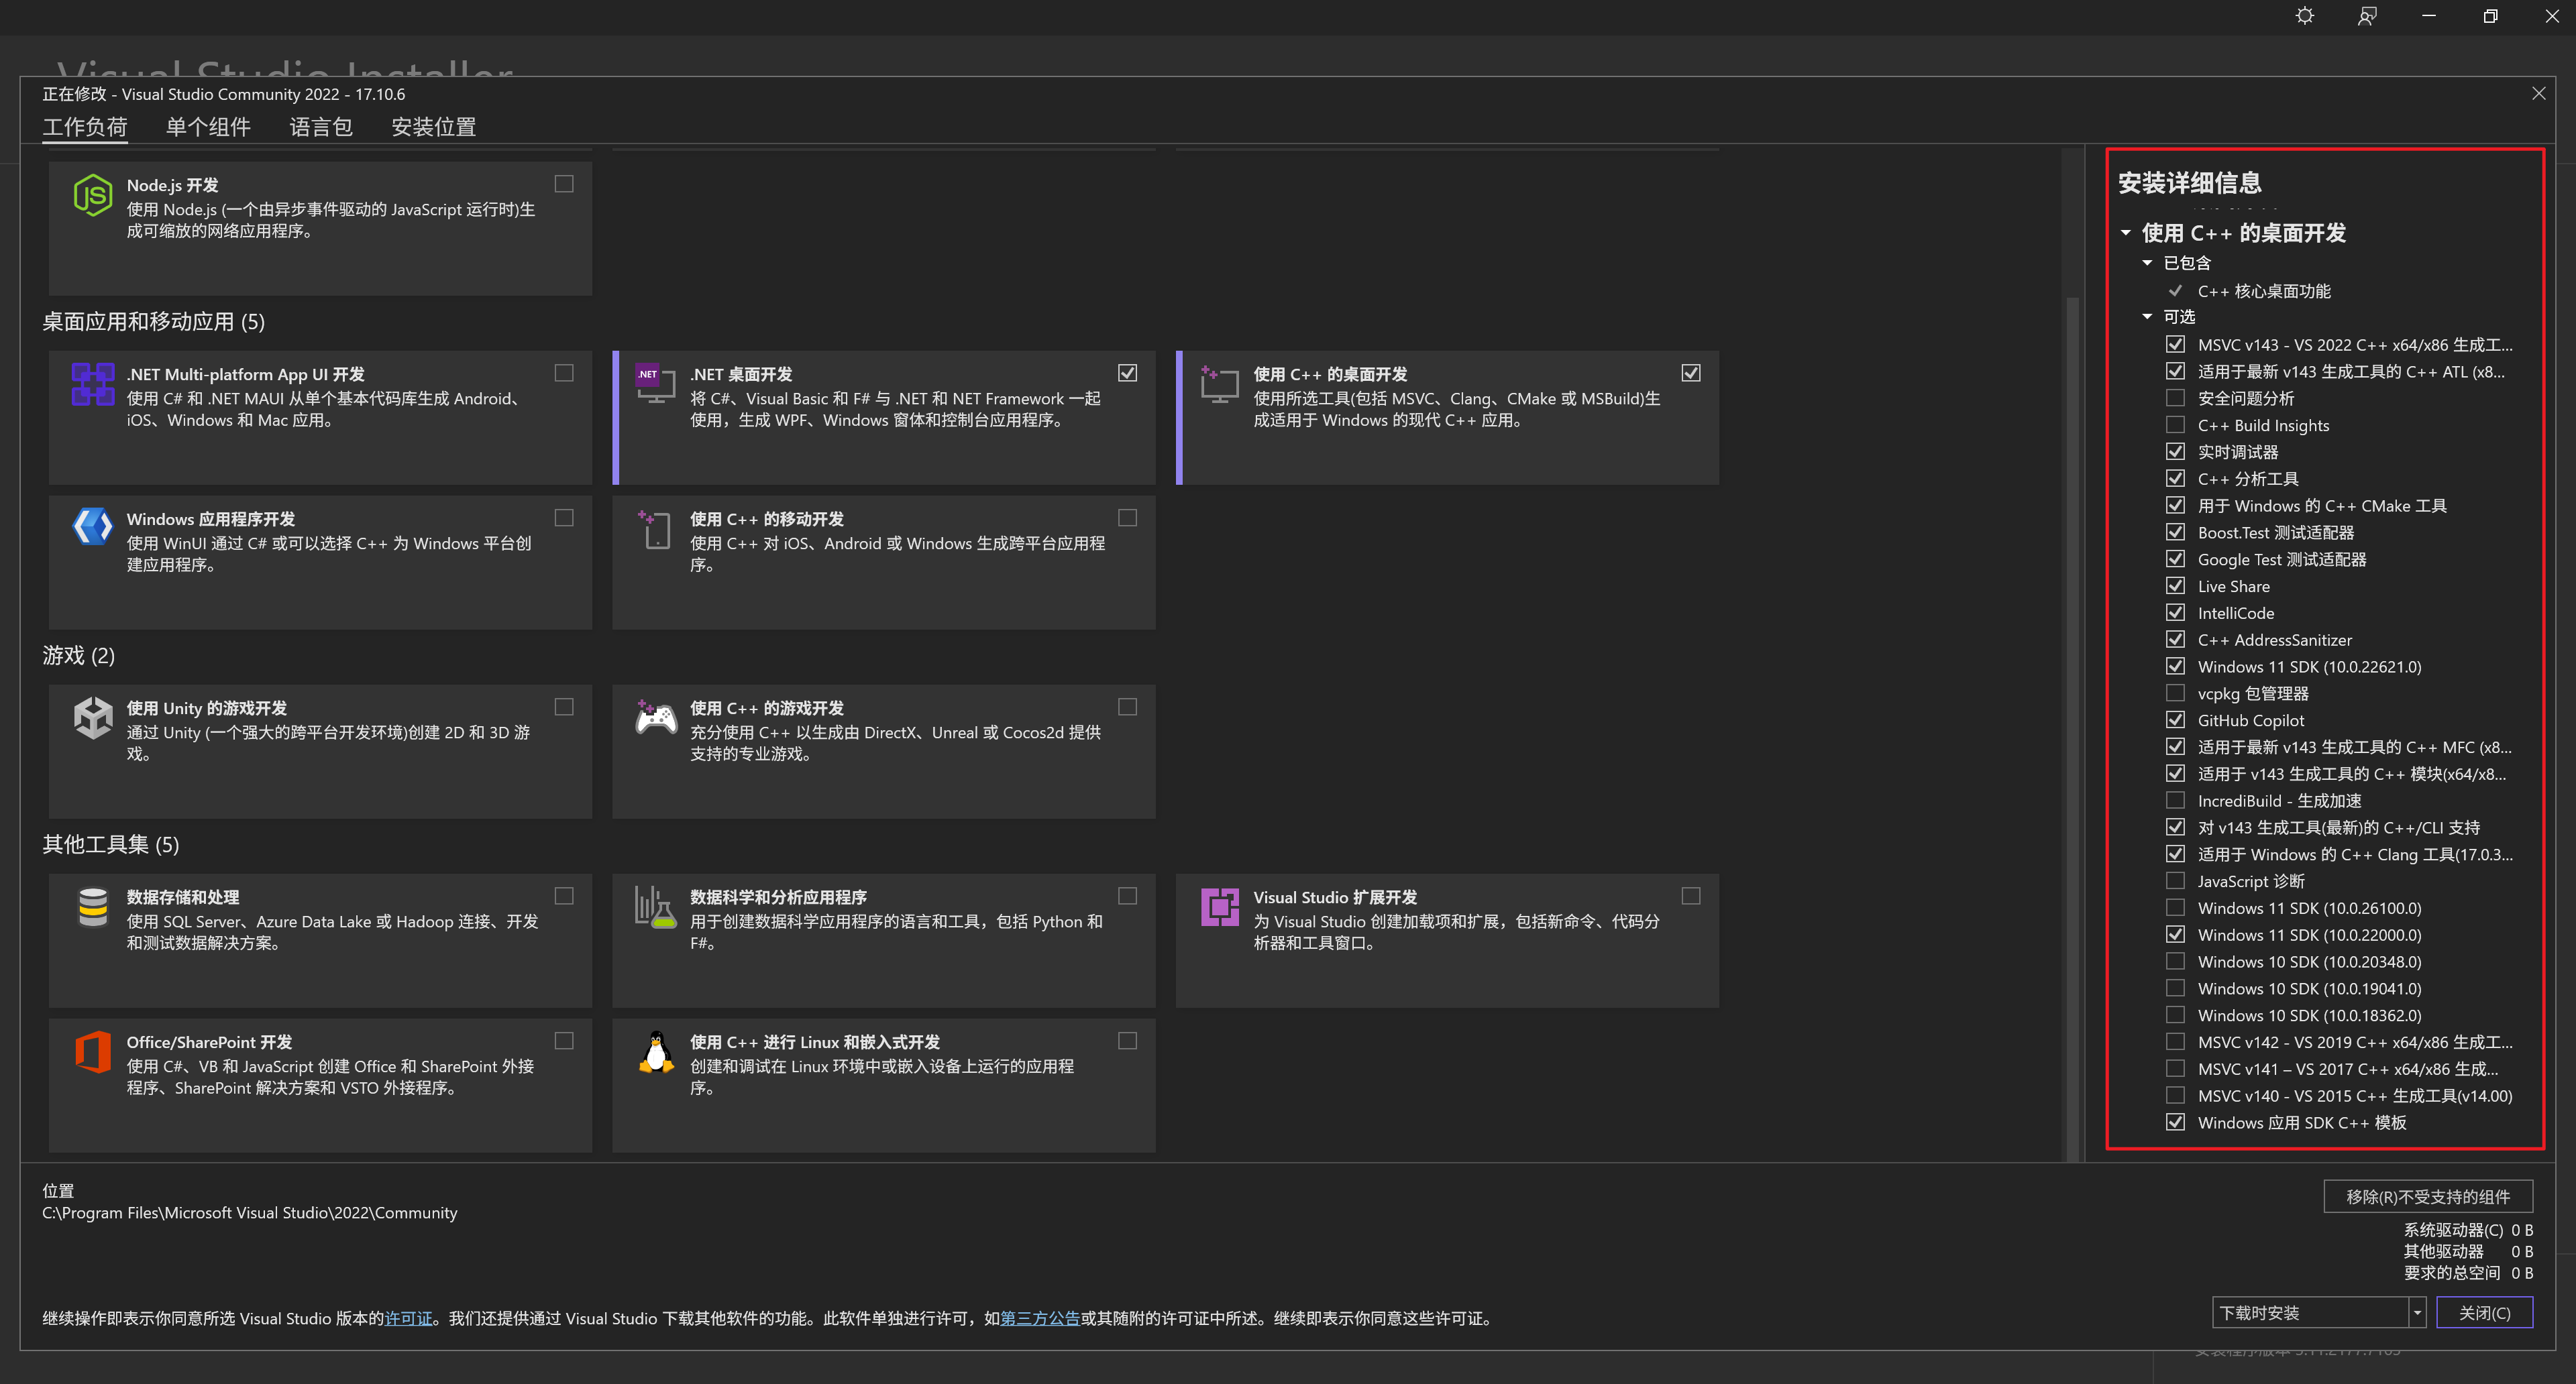Check the Windows 应用程序开发 workload

click(564, 518)
